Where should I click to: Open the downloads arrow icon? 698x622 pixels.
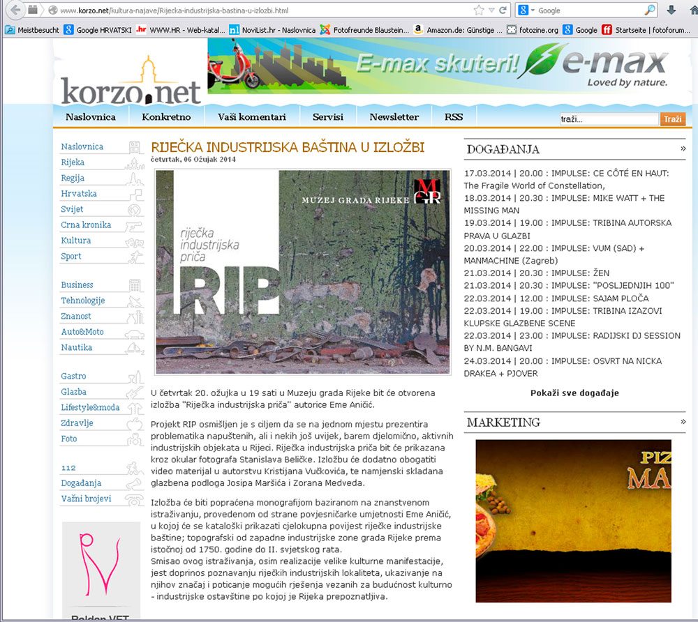click(x=671, y=10)
